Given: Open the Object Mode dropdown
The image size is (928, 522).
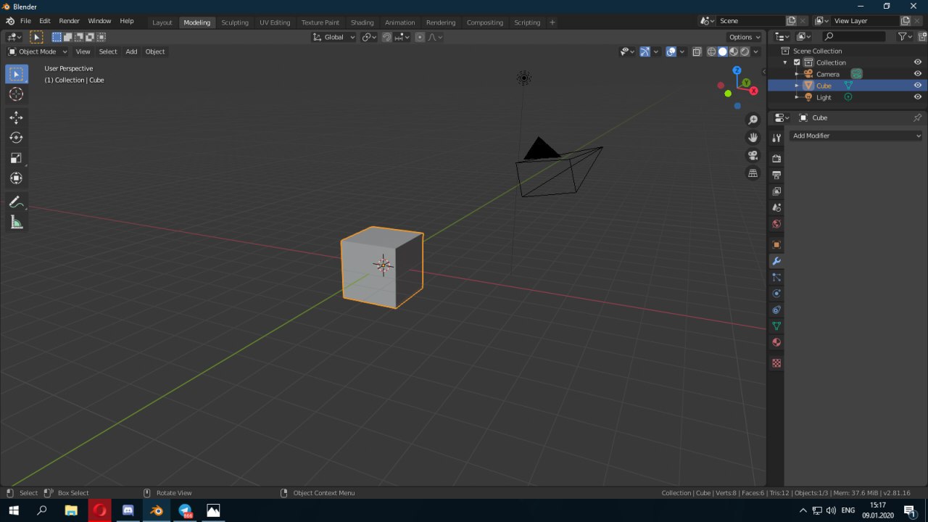Looking at the screenshot, I should point(38,51).
